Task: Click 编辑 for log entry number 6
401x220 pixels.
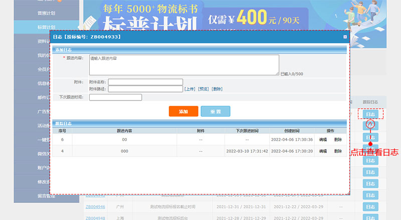Action: [323, 139]
